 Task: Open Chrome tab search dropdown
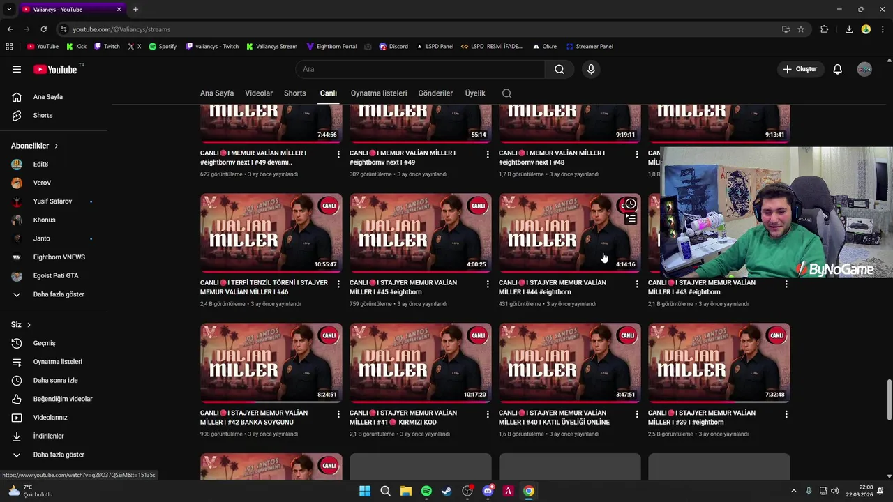click(9, 9)
